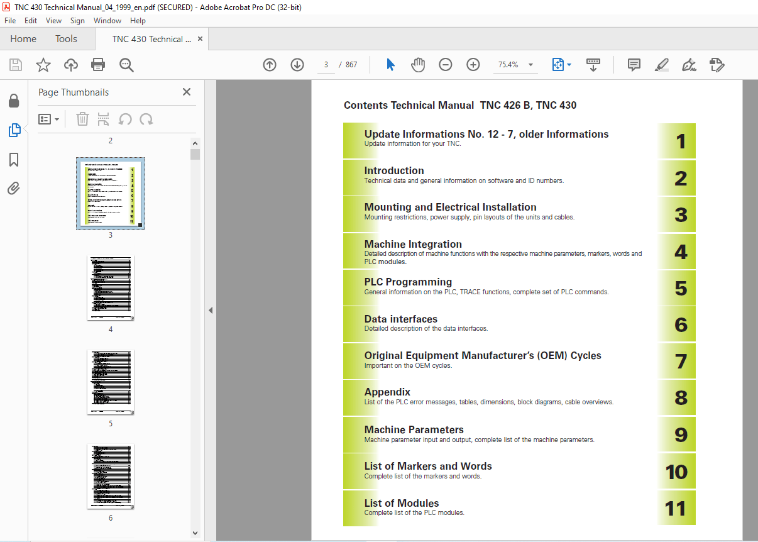Open the Highlight text tool

pyautogui.click(x=661, y=65)
